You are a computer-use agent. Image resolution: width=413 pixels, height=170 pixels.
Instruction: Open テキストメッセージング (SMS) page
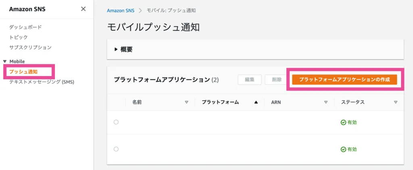pyautogui.click(x=42, y=82)
